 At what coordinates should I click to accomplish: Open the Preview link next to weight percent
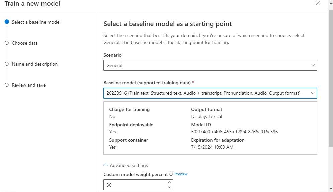tap(181, 174)
